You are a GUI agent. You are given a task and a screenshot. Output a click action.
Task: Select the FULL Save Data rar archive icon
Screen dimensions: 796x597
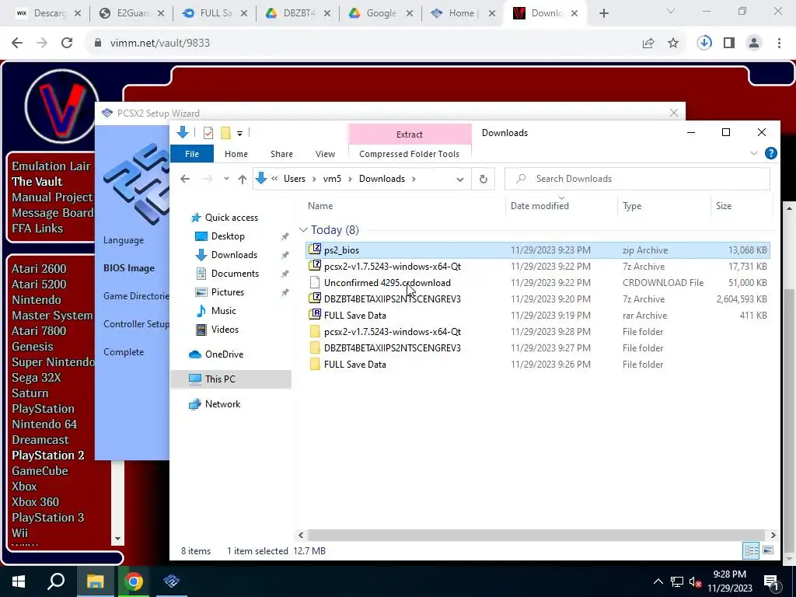coord(315,315)
